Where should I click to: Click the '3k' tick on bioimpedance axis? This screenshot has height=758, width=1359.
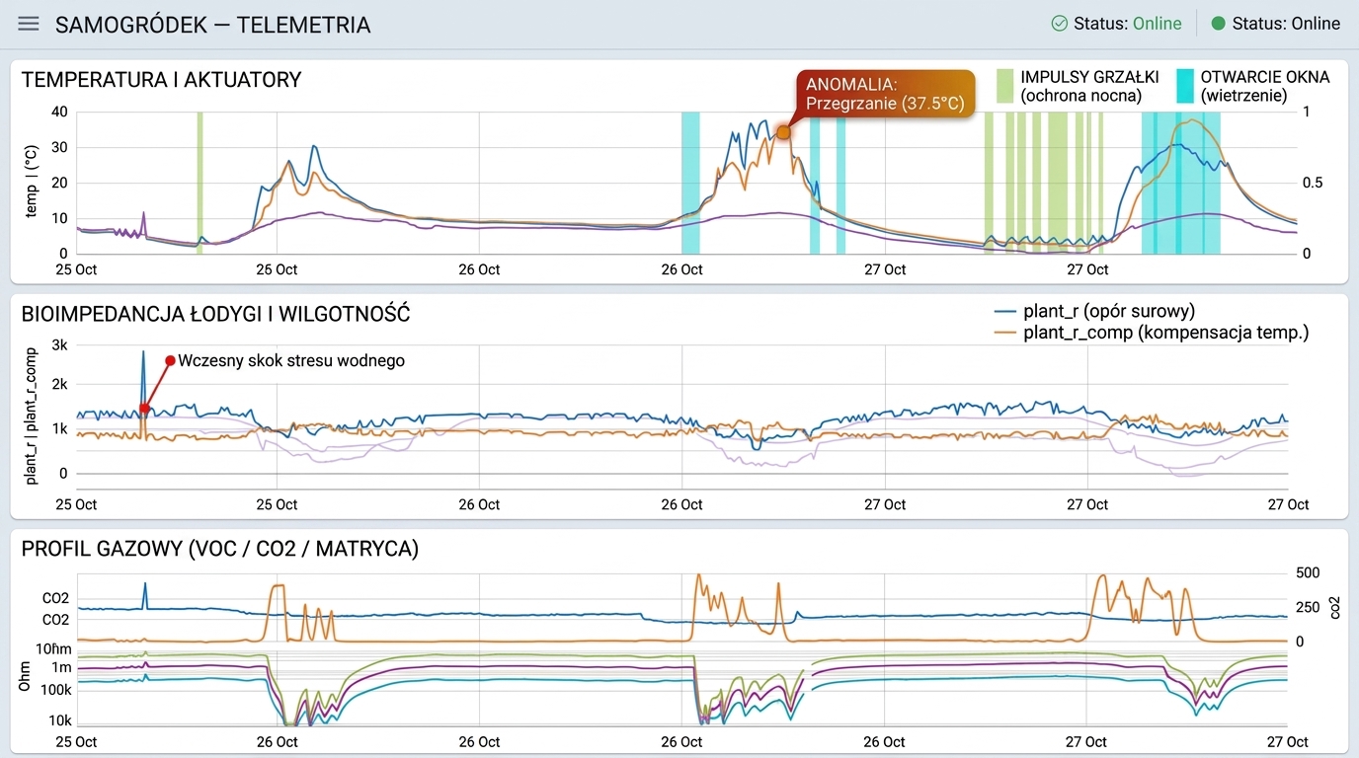(59, 344)
